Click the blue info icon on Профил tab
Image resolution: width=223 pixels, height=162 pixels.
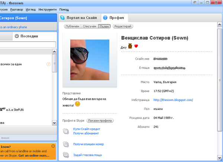coord(105,17)
